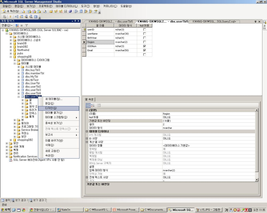Toggle Null checkbox in empty new row
Viewport: 267px width, 213px height.
pos(144,55)
